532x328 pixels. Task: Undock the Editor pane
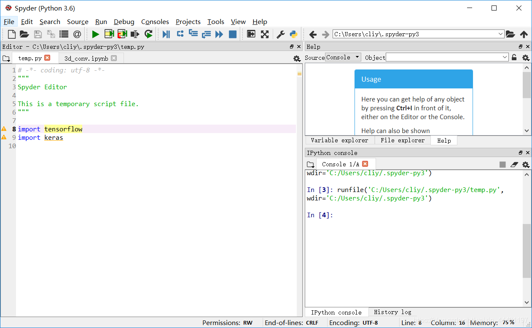(x=292, y=47)
